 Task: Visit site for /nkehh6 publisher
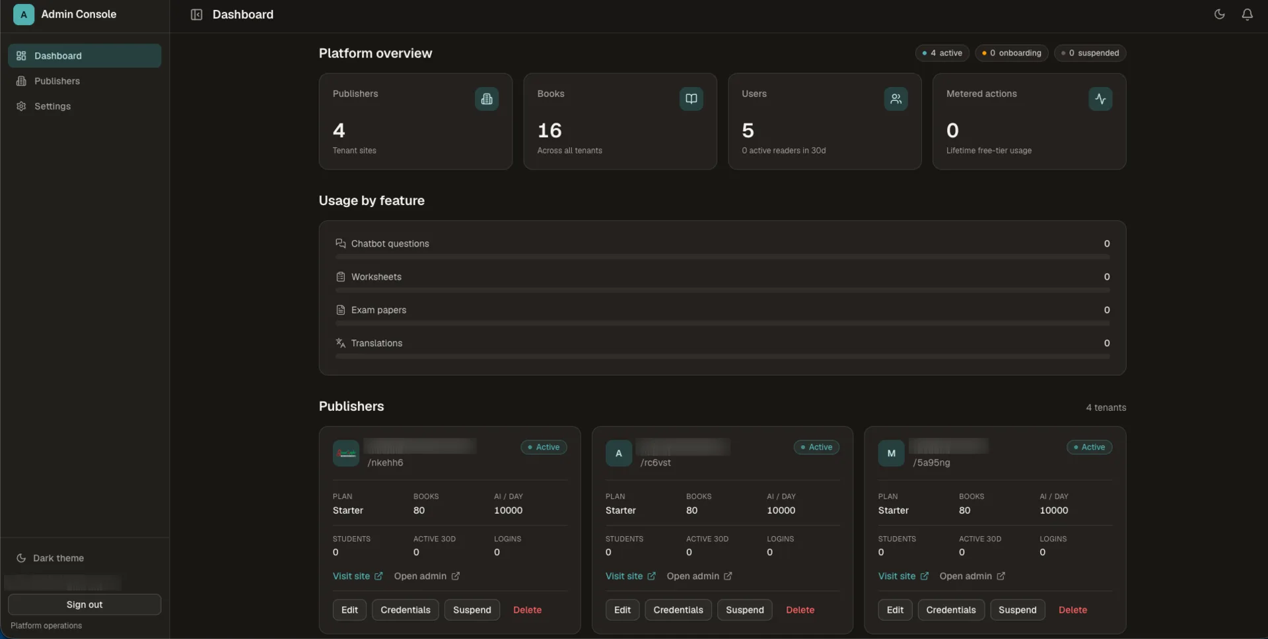[357, 576]
